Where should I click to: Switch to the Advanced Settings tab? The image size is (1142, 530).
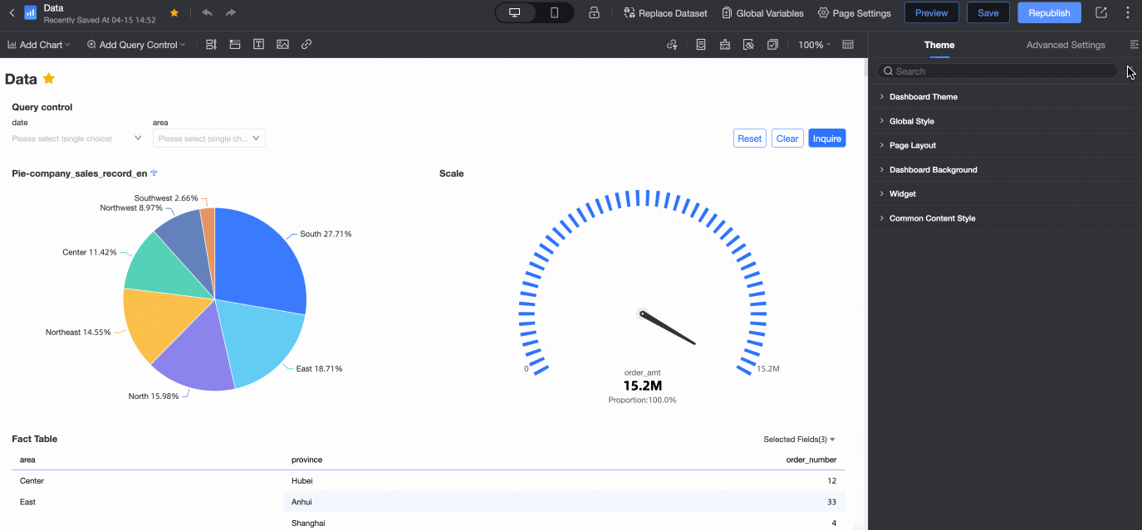(1066, 45)
